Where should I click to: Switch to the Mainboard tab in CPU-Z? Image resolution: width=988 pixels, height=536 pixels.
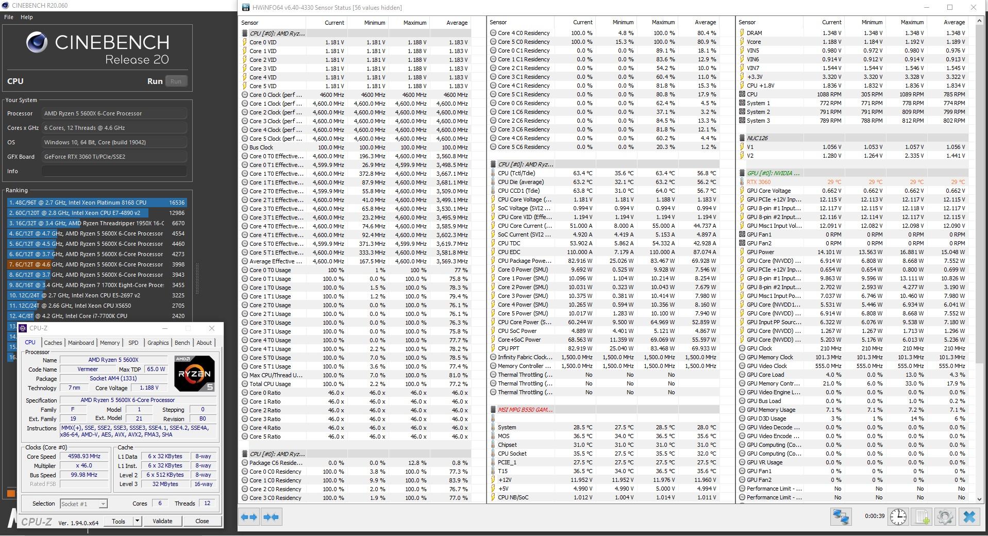tap(81, 343)
